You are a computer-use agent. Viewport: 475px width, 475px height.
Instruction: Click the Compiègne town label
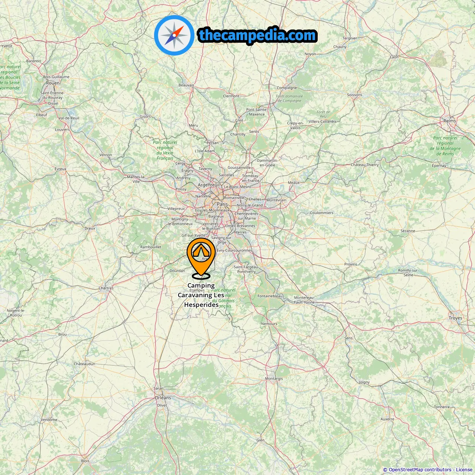point(287,88)
